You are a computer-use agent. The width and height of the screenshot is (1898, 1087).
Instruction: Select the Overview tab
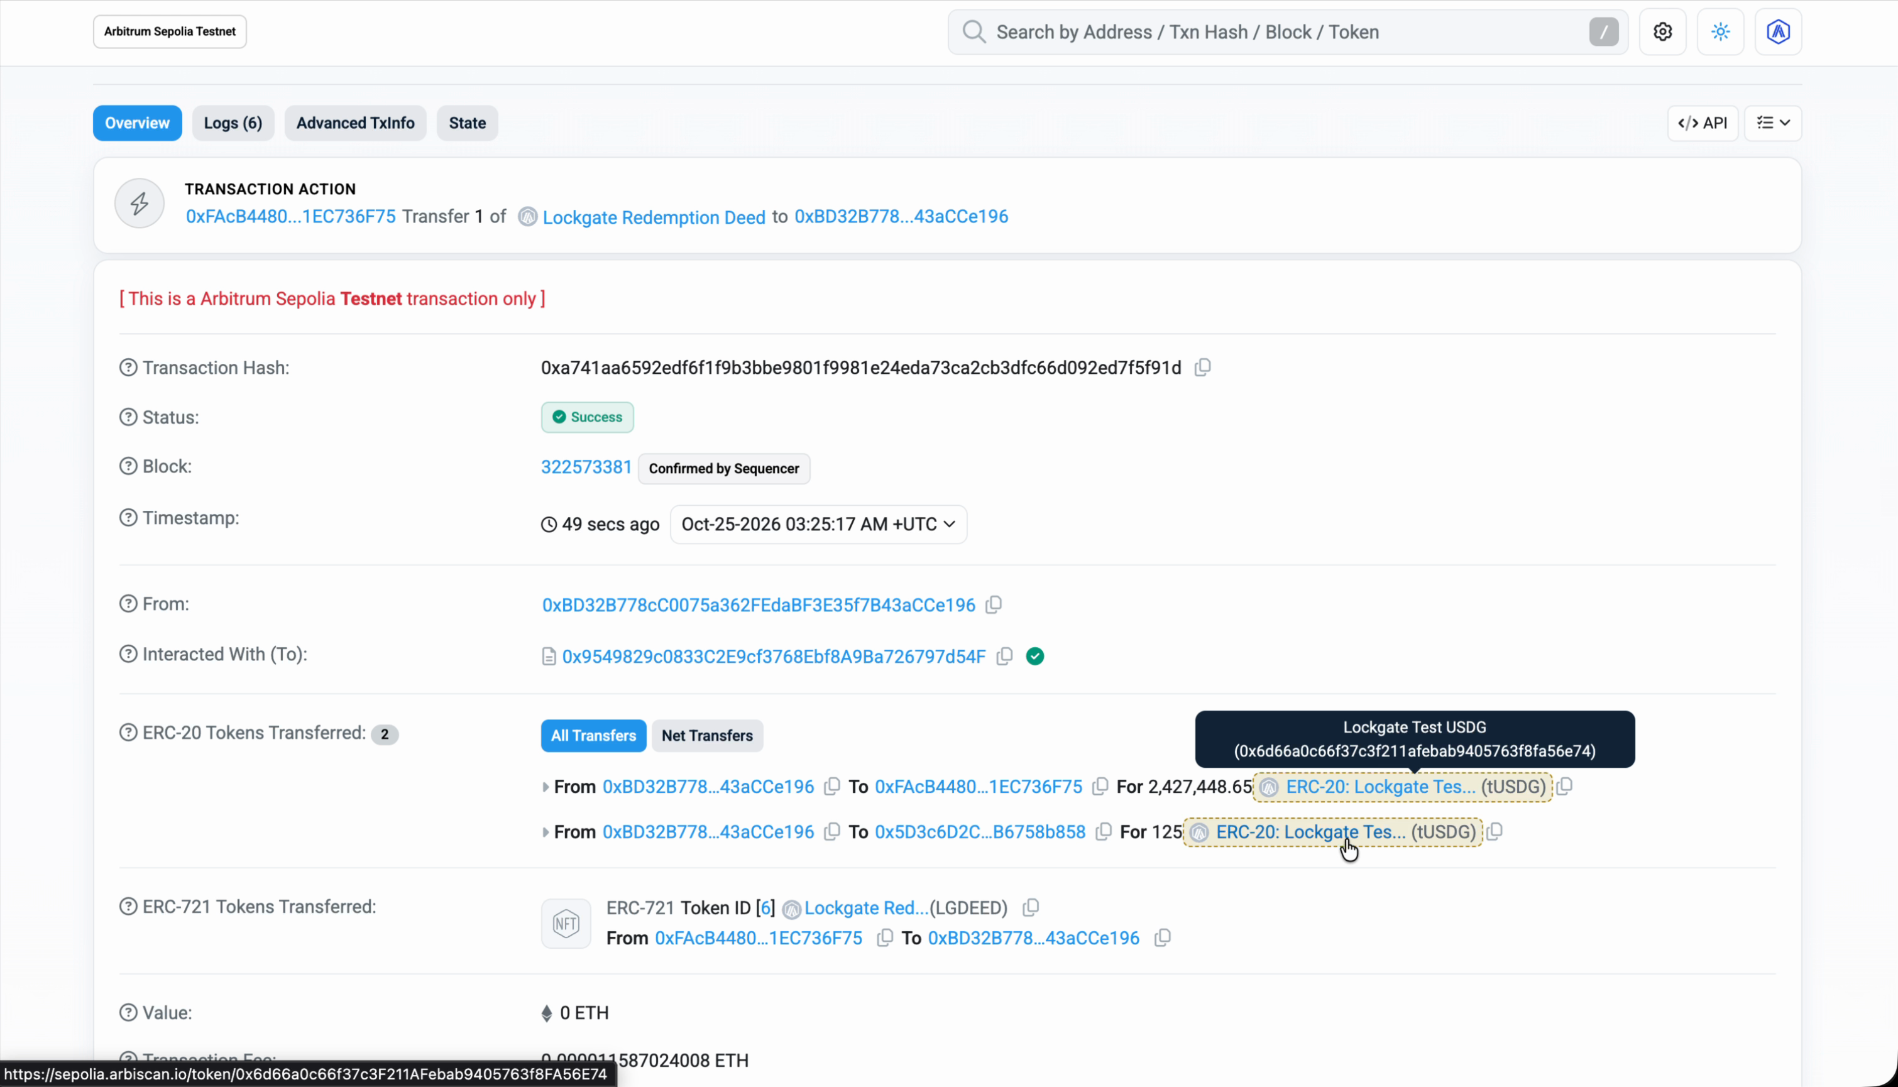[x=138, y=123]
